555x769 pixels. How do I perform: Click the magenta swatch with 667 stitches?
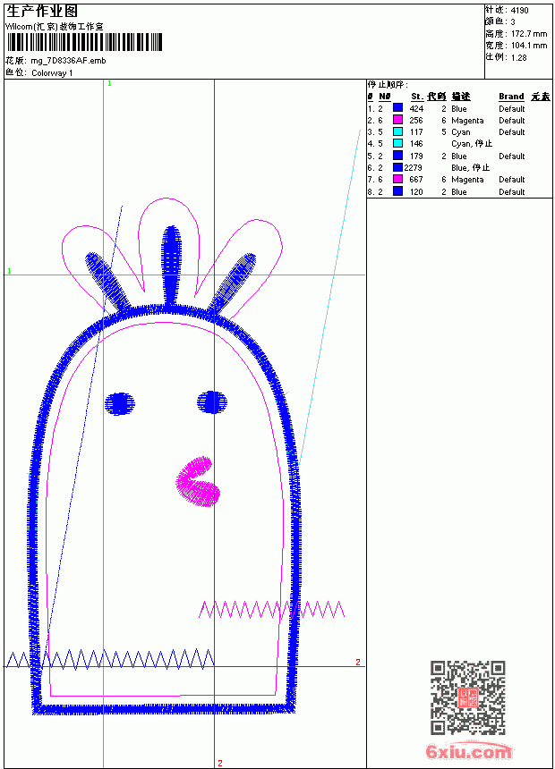(x=397, y=179)
